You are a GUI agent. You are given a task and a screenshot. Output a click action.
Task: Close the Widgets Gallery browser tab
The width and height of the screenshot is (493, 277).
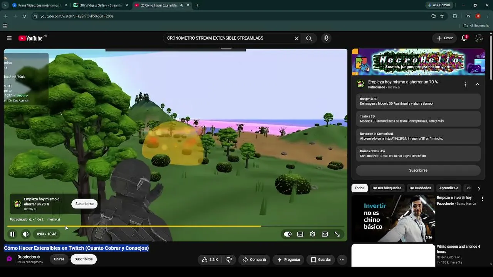click(x=127, y=5)
